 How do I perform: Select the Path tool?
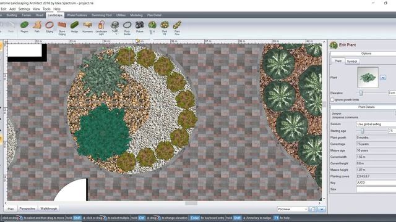coord(37,27)
